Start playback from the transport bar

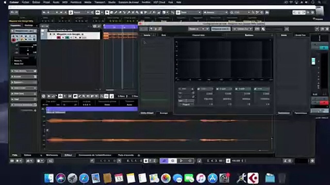181,161
